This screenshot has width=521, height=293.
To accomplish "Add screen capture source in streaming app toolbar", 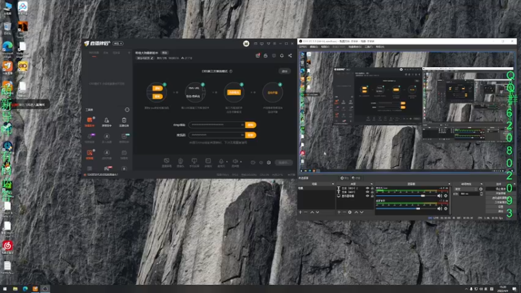I will coord(167,161).
